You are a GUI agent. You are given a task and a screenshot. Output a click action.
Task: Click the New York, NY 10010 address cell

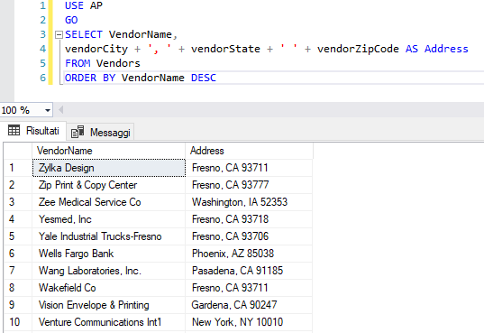point(249,322)
